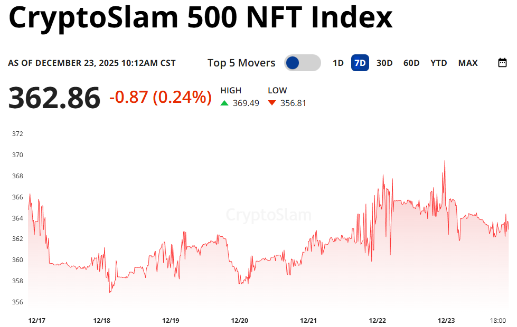Click the 362.86 index value
Viewport: 517px width, 327px height.
pos(54,98)
